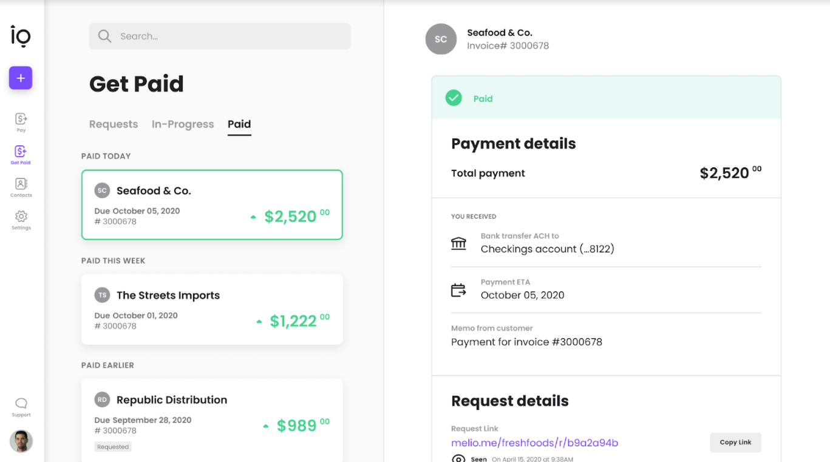The image size is (830, 462).
Task: Select the Paid tab
Action: click(239, 124)
